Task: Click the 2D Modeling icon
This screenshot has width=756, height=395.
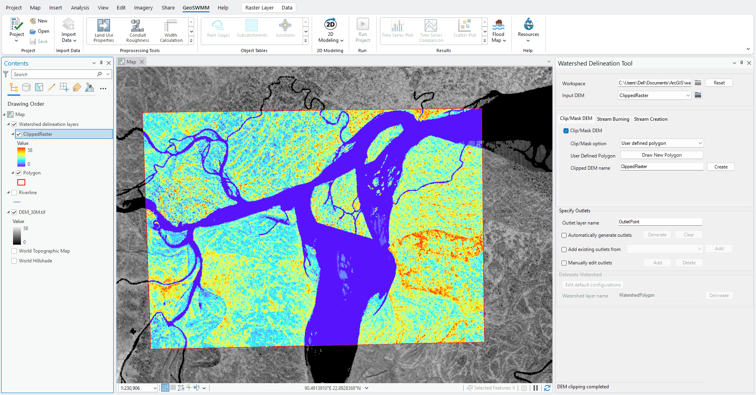Action: tap(330, 25)
